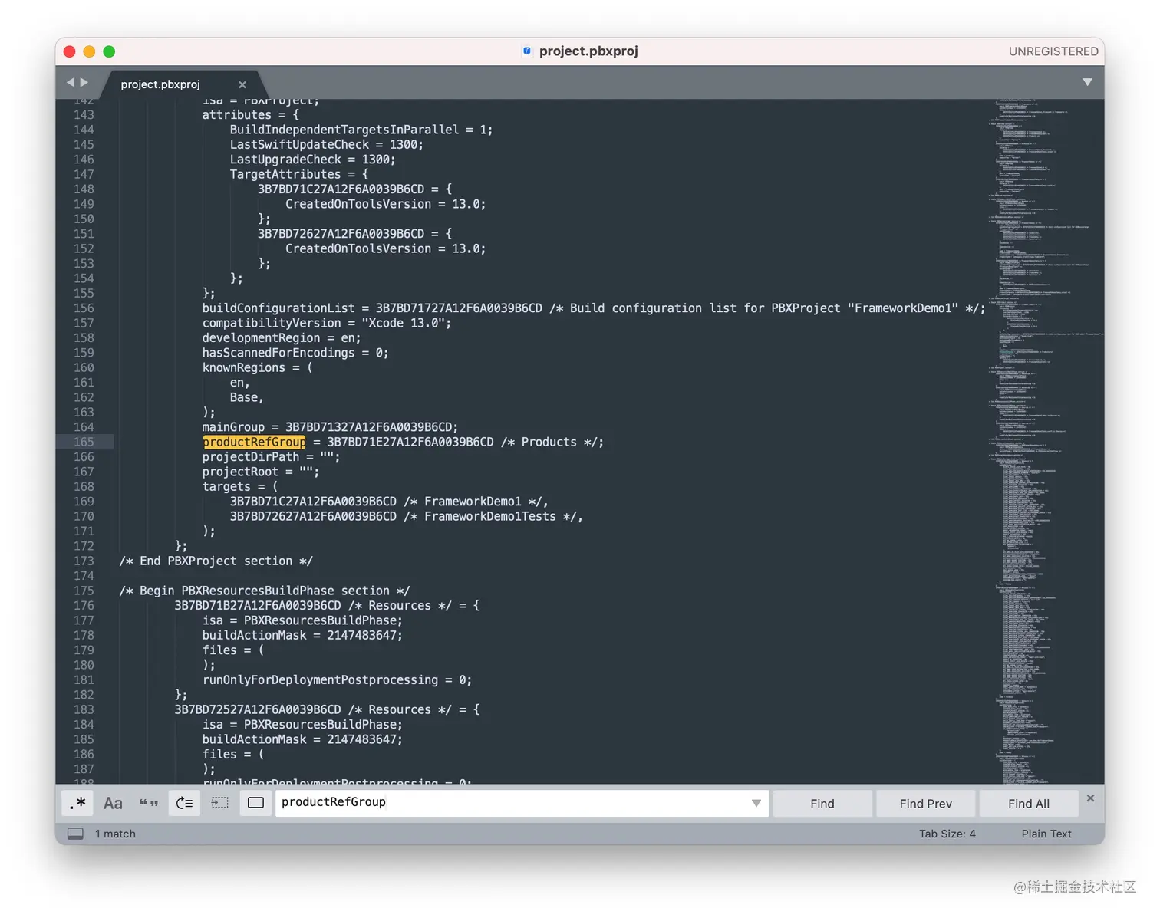Click the file icon in the title bar
This screenshot has height=918, width=1160.
[527, 51]
